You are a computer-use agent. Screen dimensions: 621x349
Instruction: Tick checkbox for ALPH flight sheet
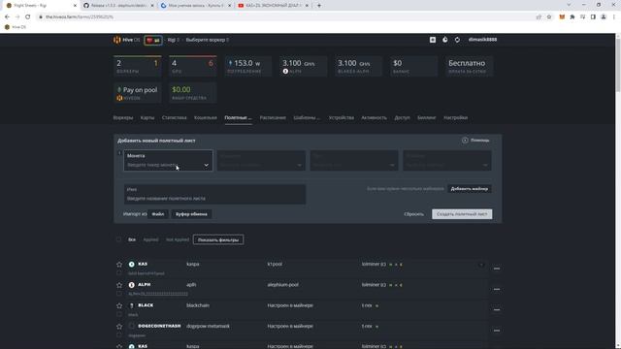[119, 294]
